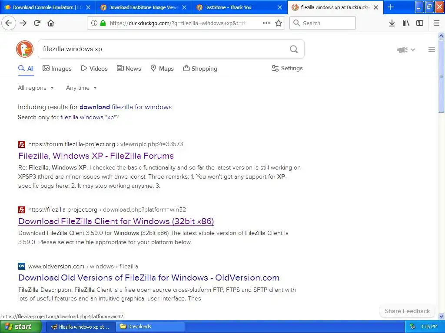Select the News search tab
This screenshot has width=445, height=333.
coord(129,69)
